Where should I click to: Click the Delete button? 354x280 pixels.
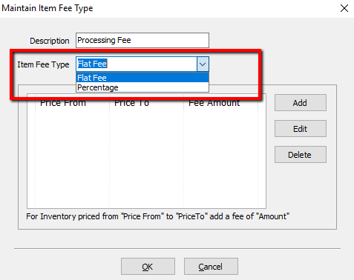[x=301, y=155]
